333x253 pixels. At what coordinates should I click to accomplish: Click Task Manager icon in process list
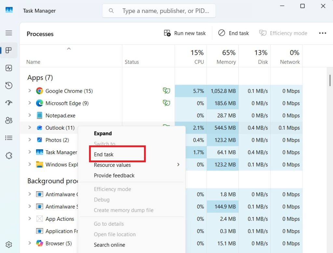(39, 152)
